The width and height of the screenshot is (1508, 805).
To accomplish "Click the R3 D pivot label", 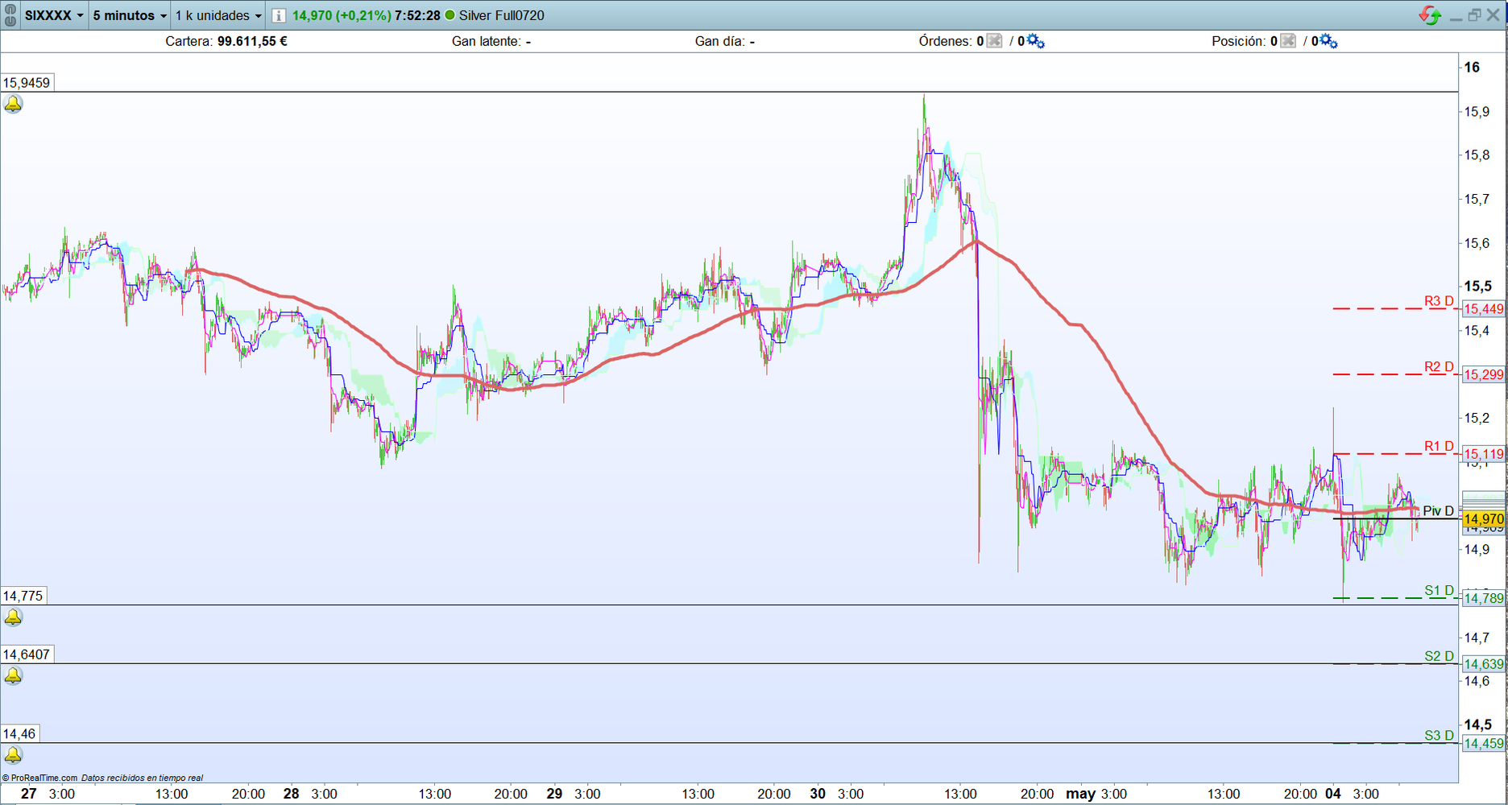I will tap(1439, 301).
